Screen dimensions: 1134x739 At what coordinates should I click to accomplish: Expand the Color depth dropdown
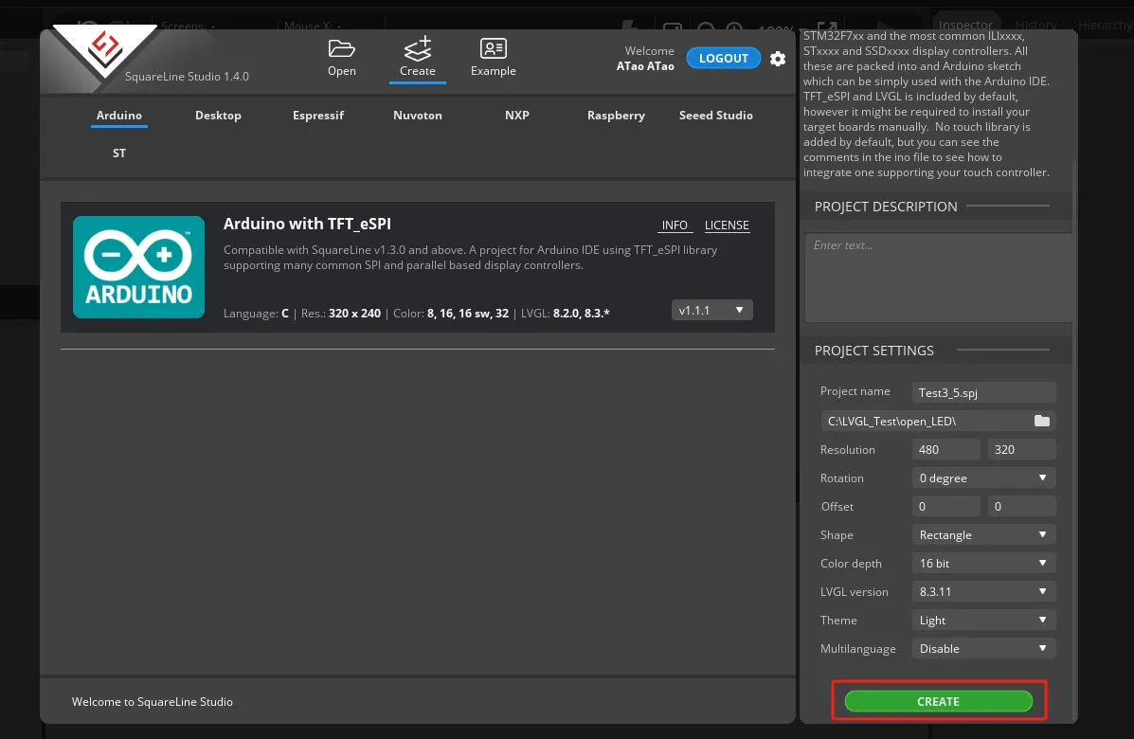[x=983, y=564]
